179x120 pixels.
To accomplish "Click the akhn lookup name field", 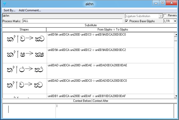I will pos(63,16).
